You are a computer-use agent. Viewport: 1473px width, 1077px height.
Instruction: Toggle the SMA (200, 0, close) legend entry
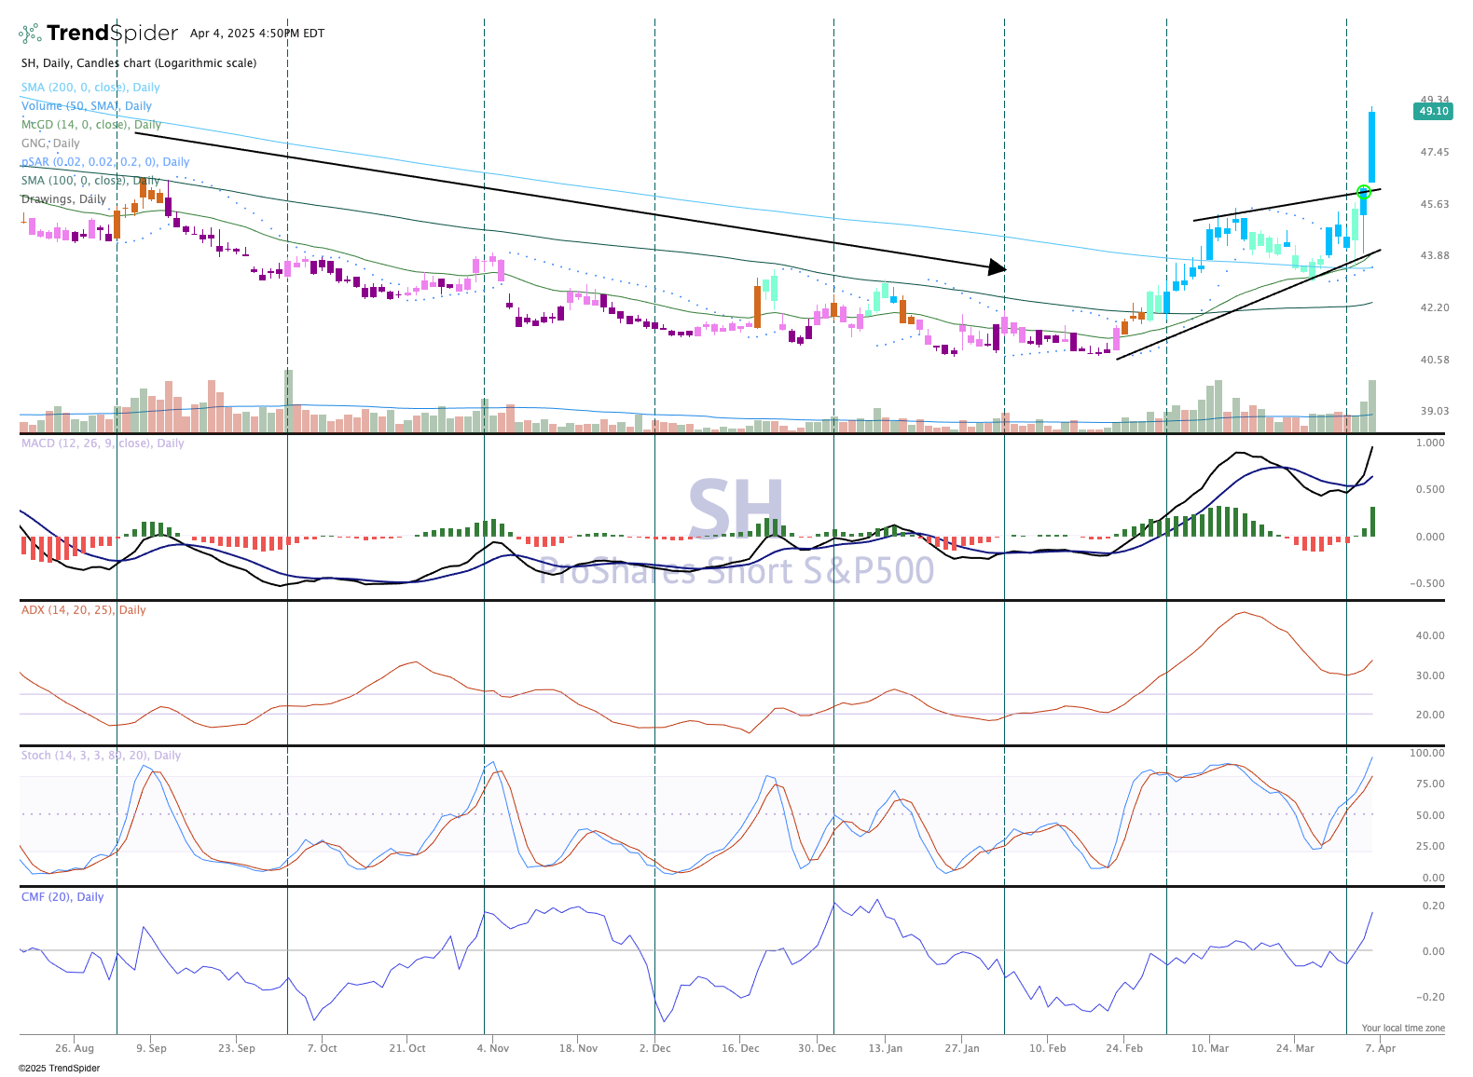point(90,88)
